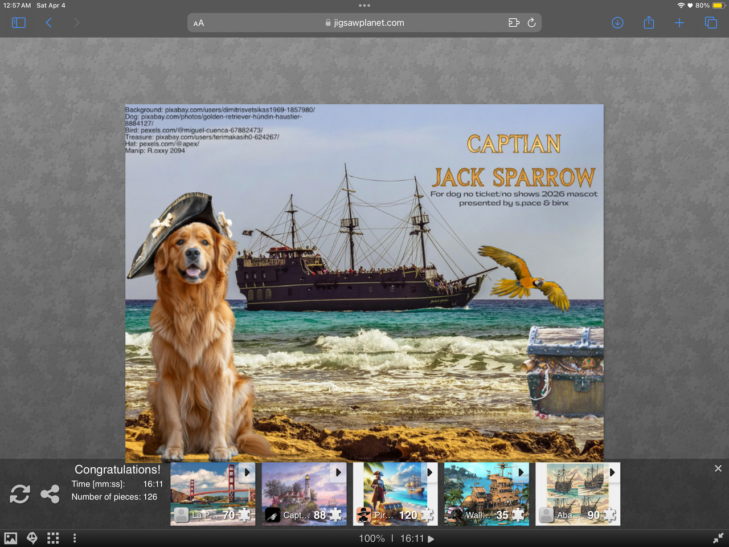Open Safari extensions puzzle icon
Viewport: 729px width, 547px height.
click(514, 23)
